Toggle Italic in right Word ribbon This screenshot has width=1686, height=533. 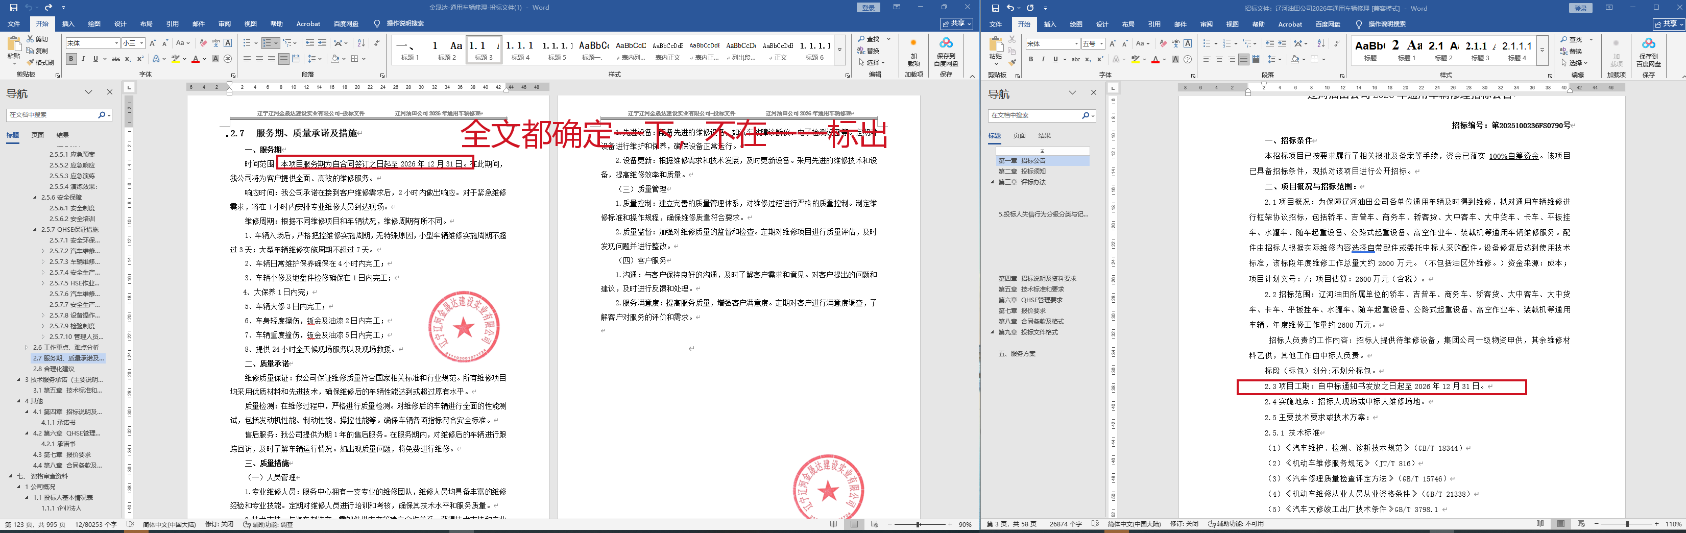click(1043, 60)
